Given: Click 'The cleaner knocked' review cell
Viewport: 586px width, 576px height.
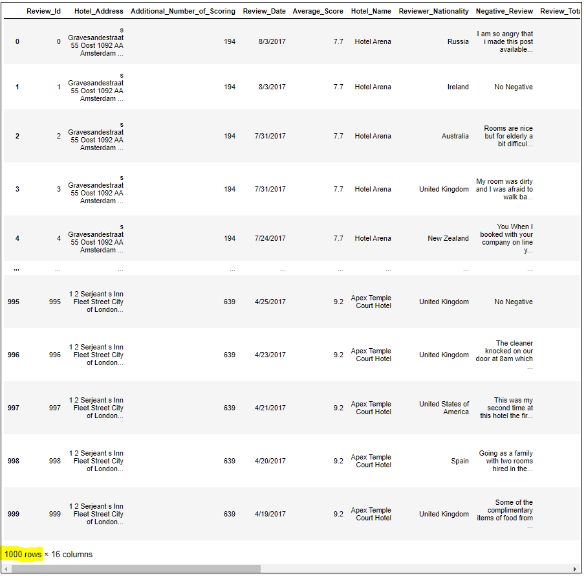Looking at the screenshot, I should click(504, 355).
